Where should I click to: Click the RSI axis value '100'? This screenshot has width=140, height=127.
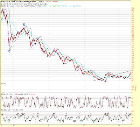(x=133, y=112)
